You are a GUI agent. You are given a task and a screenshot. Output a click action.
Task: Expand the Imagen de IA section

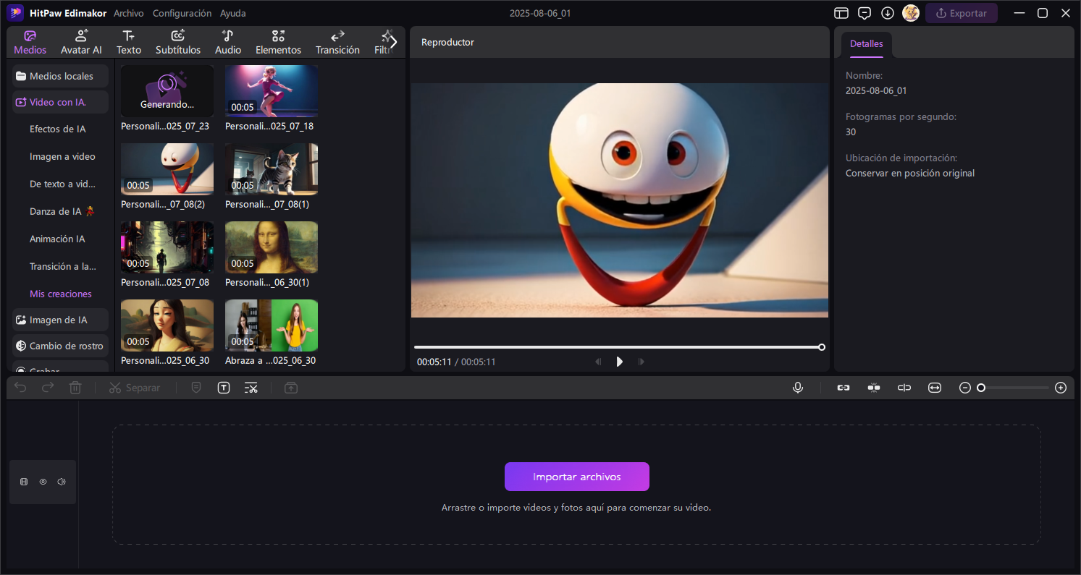point(61,320)
